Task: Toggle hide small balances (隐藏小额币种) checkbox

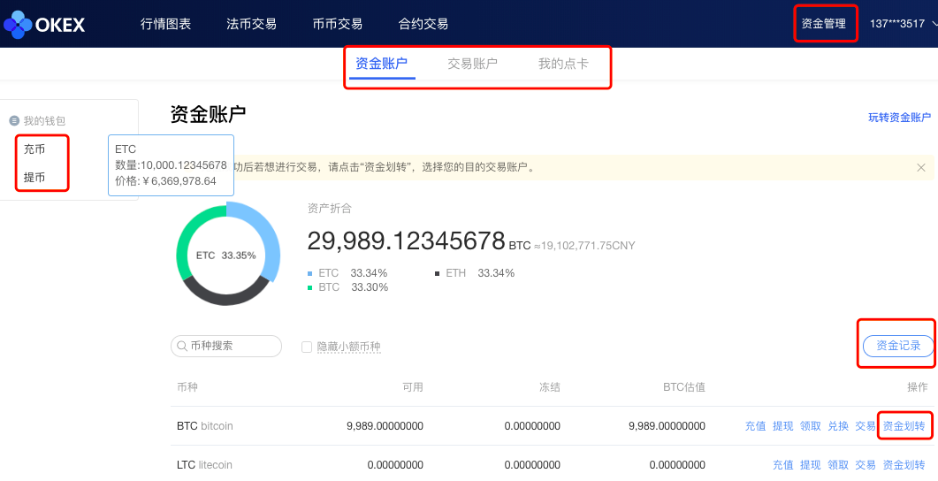Action: point(307,347)
